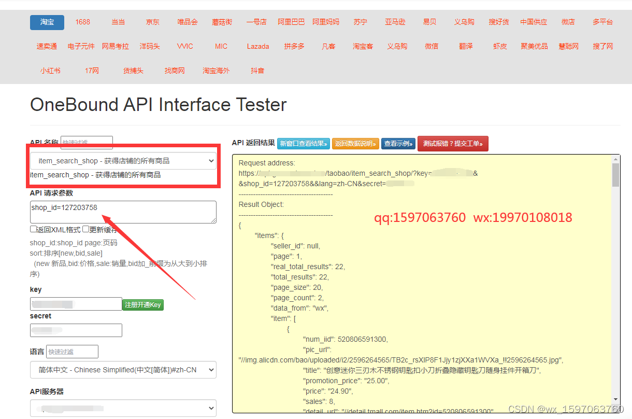
Task: Switch to the 唯品会 tab
Action: pos(188,22)
